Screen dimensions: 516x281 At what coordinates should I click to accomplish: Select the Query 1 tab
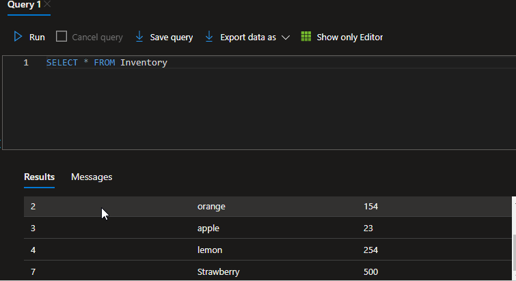coord(24,5)
